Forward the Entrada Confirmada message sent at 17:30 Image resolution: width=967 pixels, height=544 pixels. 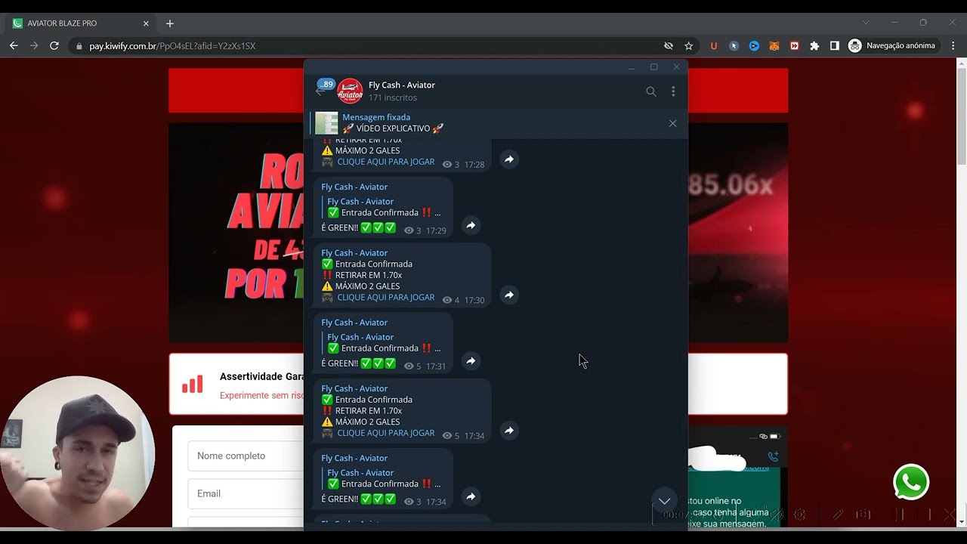point(509,295)
